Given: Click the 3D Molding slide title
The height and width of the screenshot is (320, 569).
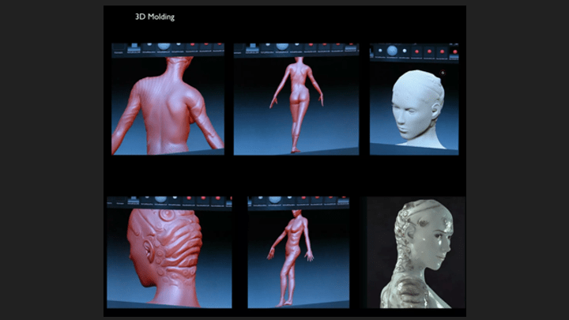Looking at the screenshot, I should tap(155, 17).
